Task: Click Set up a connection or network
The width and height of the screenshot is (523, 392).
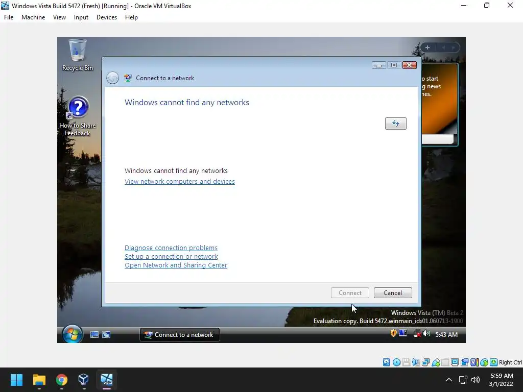Action: click(x=171, y=256)
